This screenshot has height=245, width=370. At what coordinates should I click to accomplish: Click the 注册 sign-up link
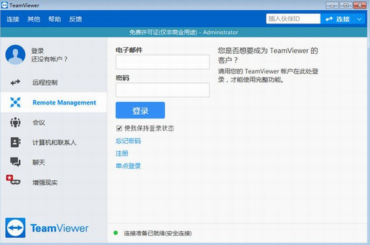[x=122, y=154]
